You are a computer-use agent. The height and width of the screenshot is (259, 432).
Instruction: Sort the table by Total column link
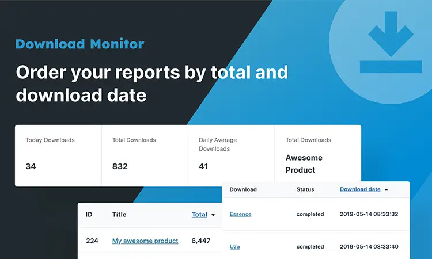[x=199, y=215]
